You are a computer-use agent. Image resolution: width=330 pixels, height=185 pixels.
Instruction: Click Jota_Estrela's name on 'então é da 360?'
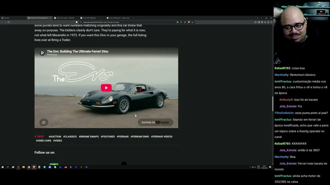point(288,150)
